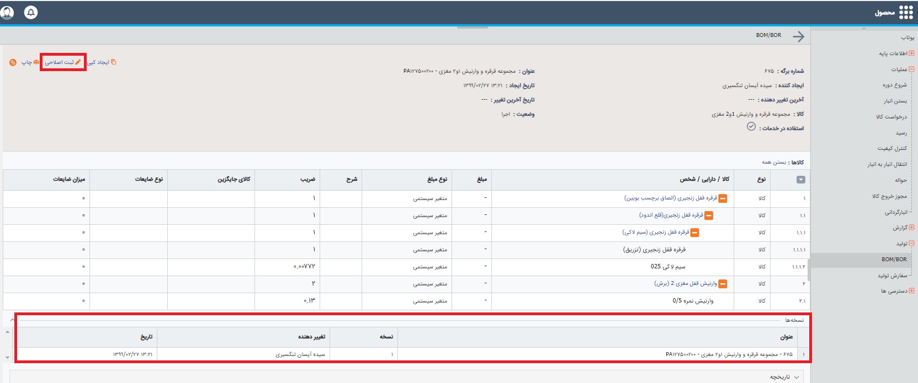The height and width of the screenshot is (383, 918).
Task: Collapse row الصاق برچسب بوبین minus icon
Action: point(723,198)
